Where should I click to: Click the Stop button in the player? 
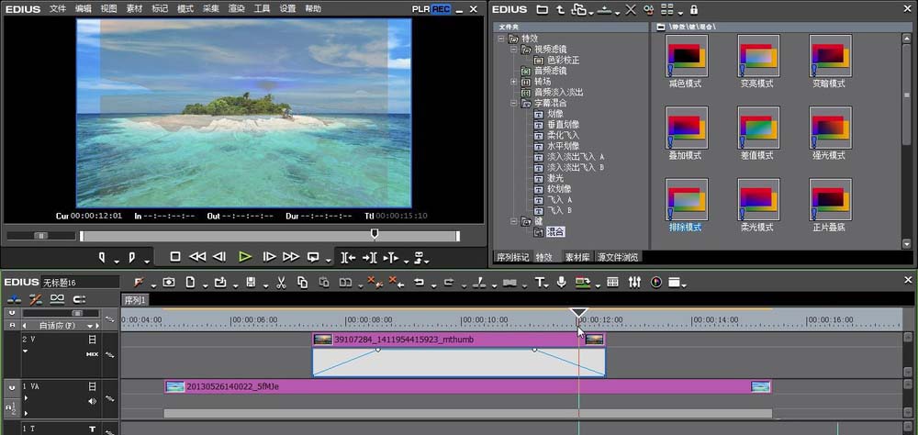coord(175,257)
